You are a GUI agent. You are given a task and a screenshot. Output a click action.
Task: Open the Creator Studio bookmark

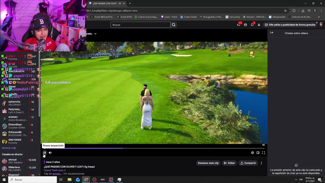[188, 17]
